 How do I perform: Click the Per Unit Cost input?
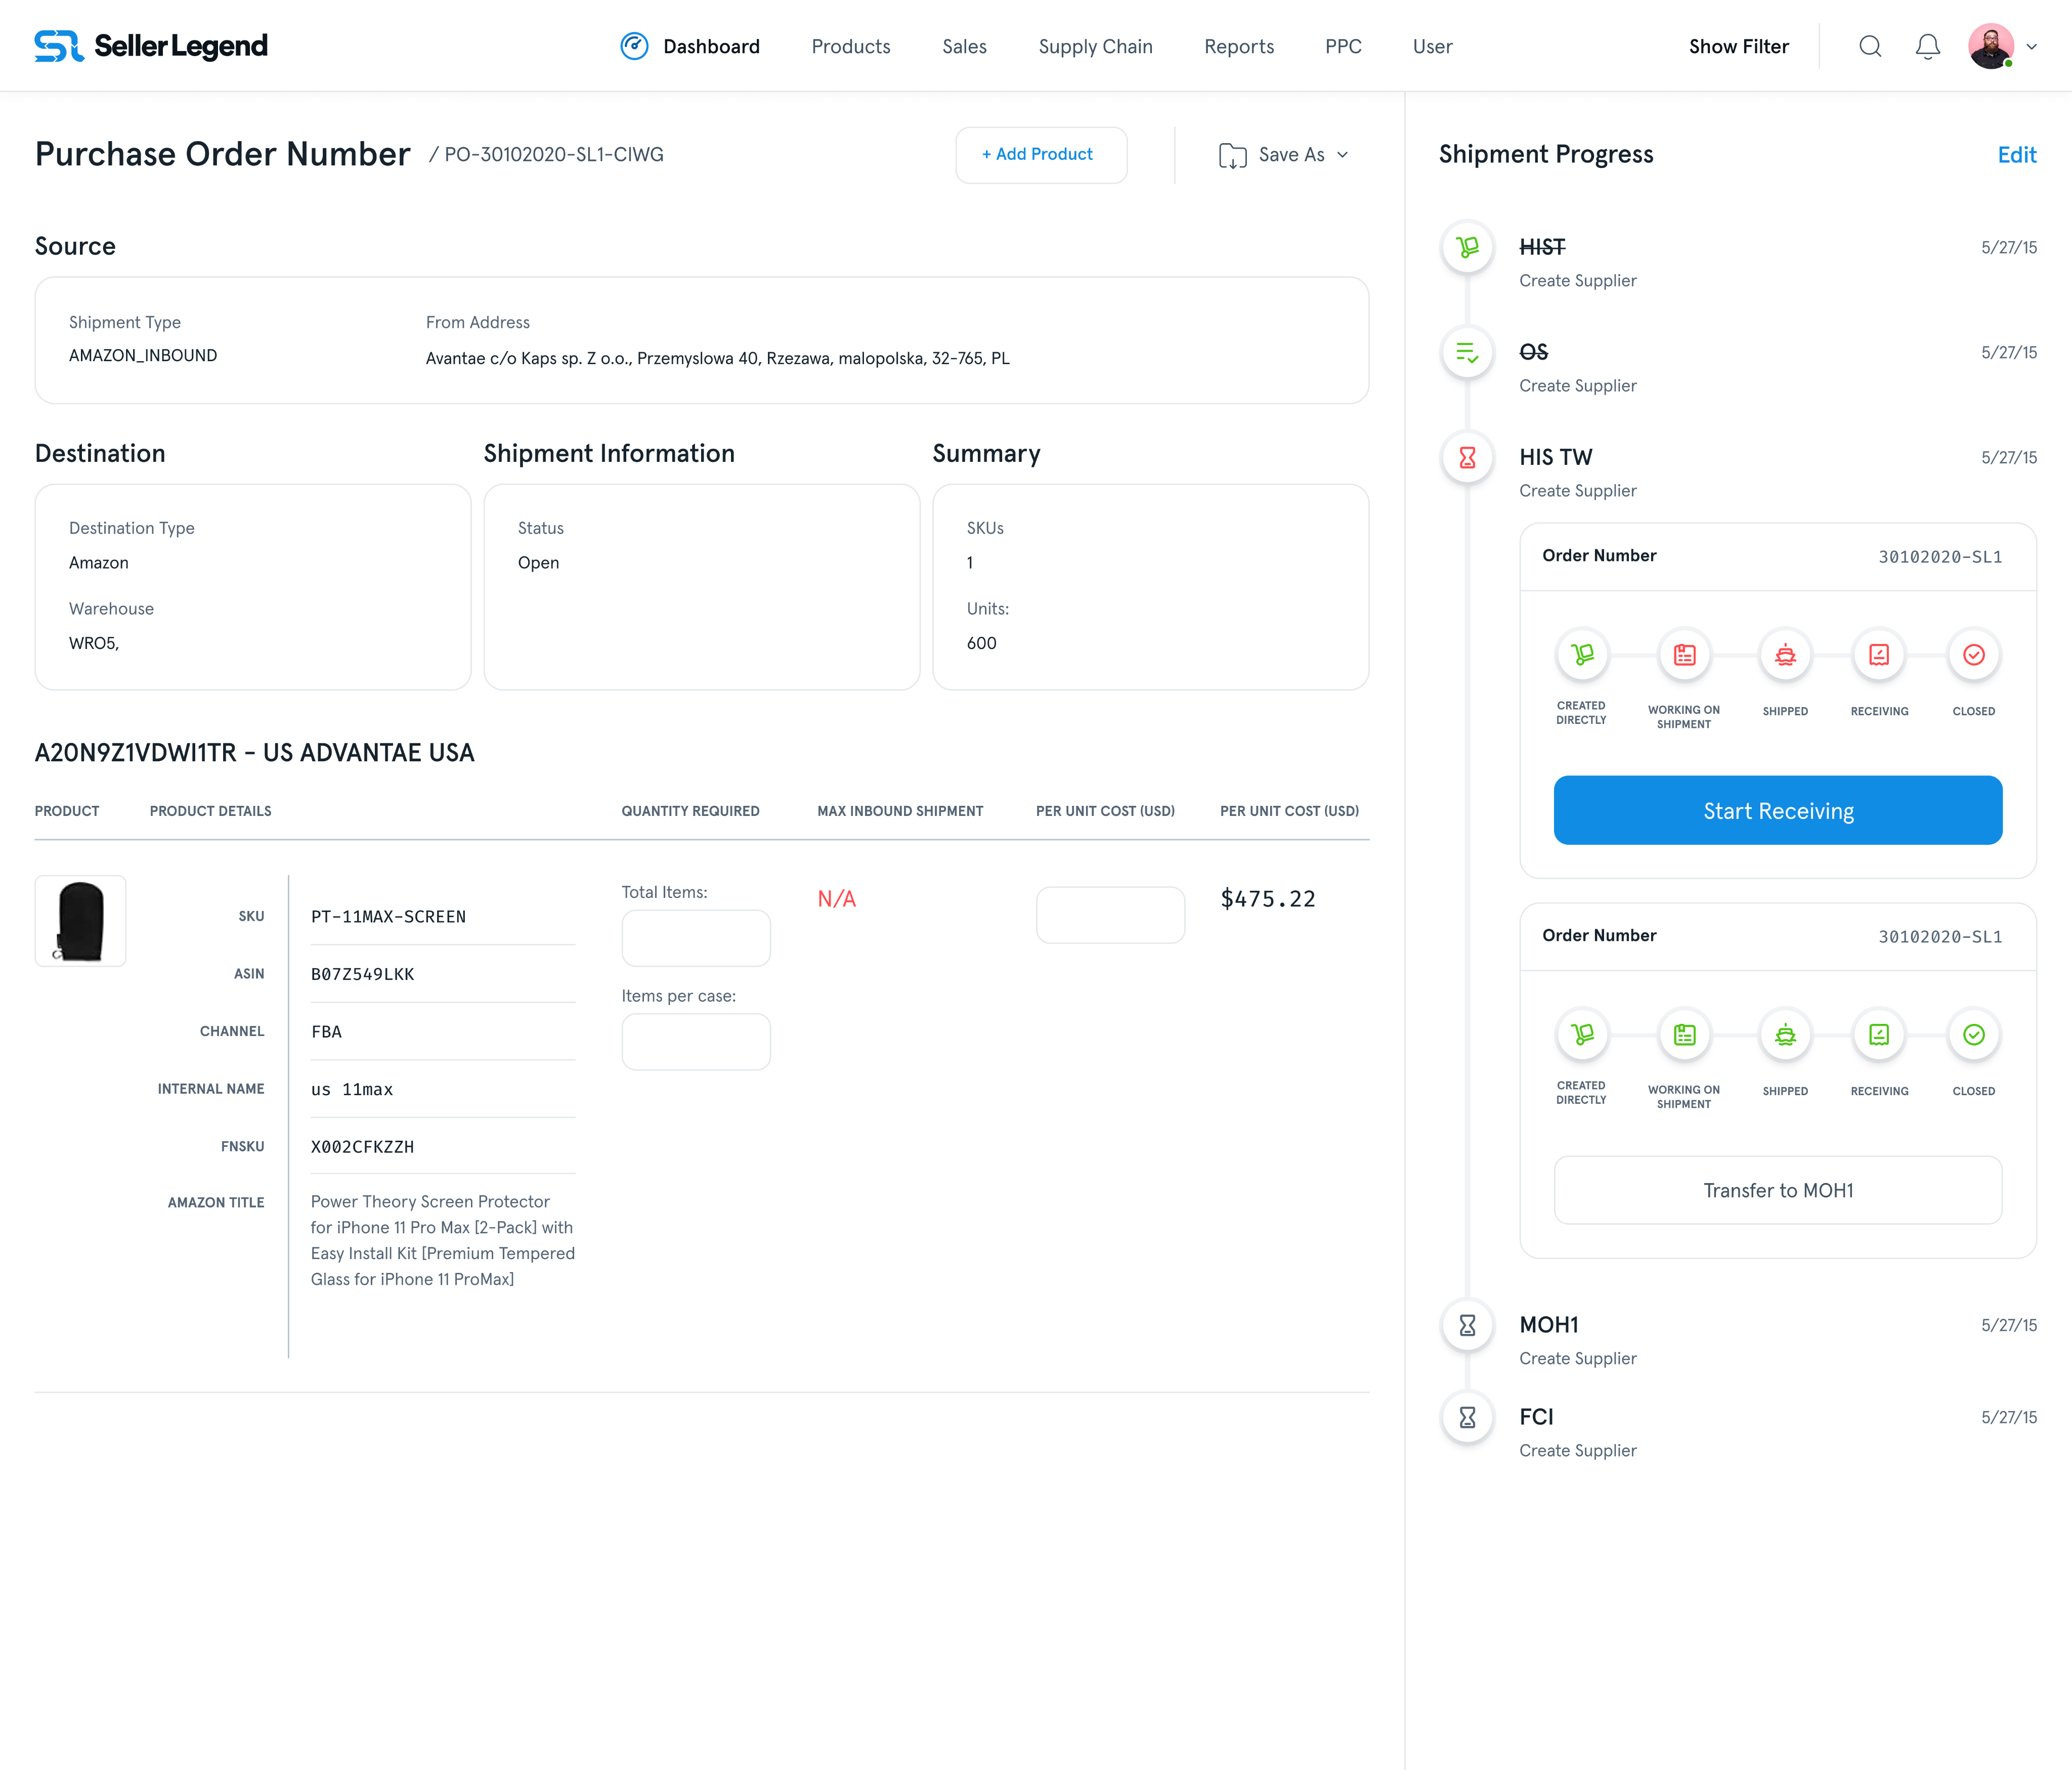click(1110, 915)
